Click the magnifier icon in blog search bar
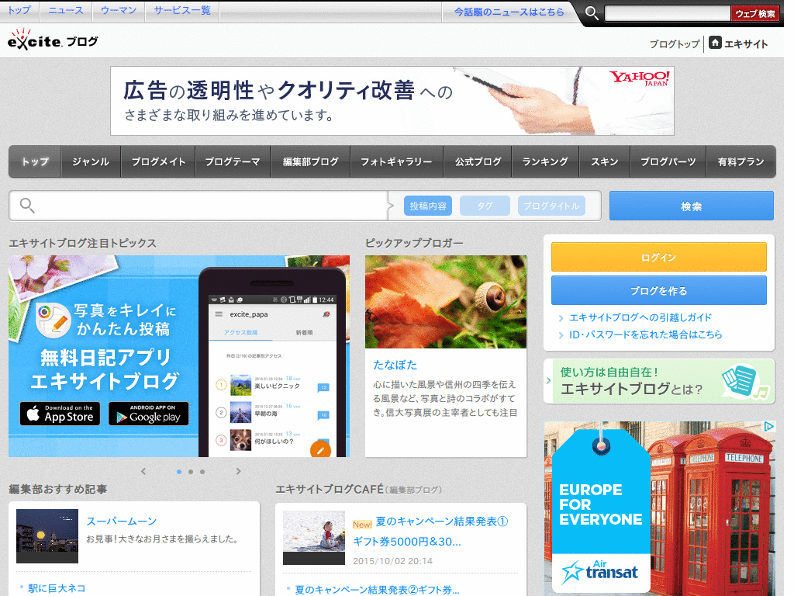This screenshot has height=596, width=794. pyautogui.click(x=26, y=204)
